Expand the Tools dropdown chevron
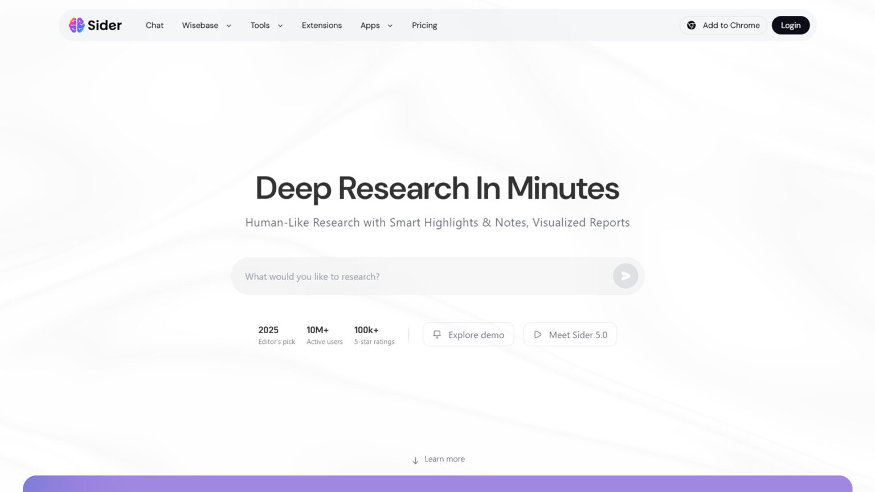The width and height of the screenshot is (875, 492). [x=280, y=26]
